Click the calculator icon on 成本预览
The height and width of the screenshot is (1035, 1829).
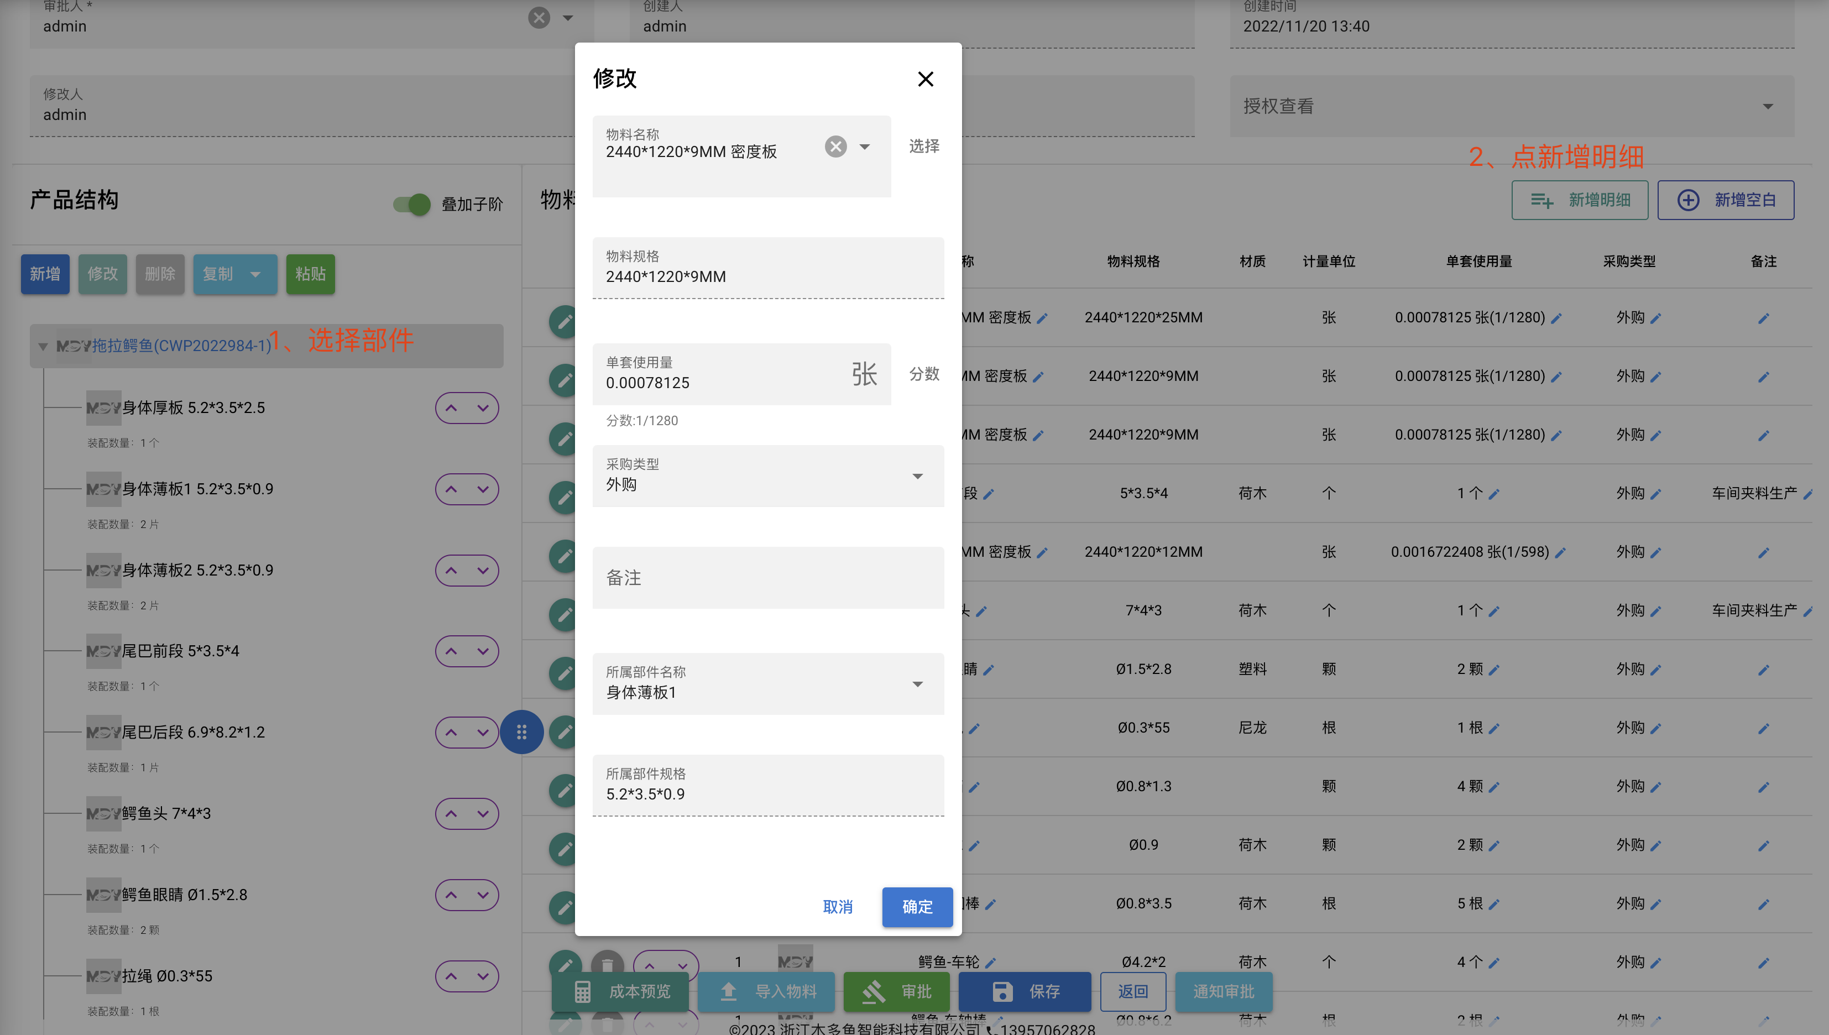pos(582,991)
